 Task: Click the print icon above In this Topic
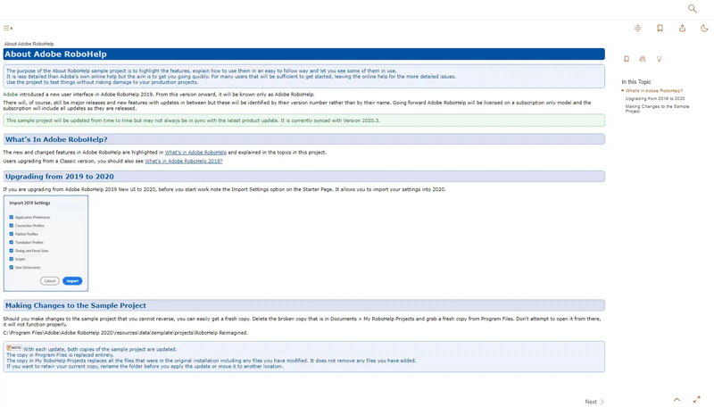[643, 59]
